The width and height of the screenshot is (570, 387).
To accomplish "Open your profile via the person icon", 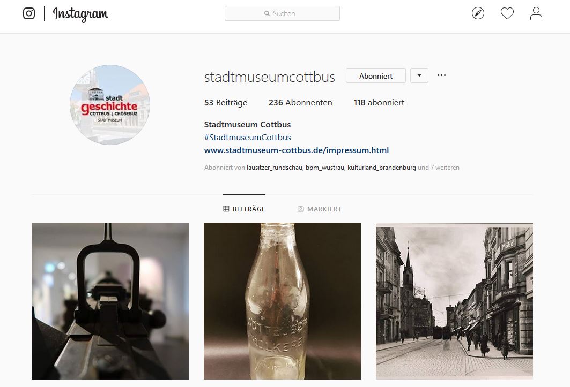I will [x=536, y=13].
